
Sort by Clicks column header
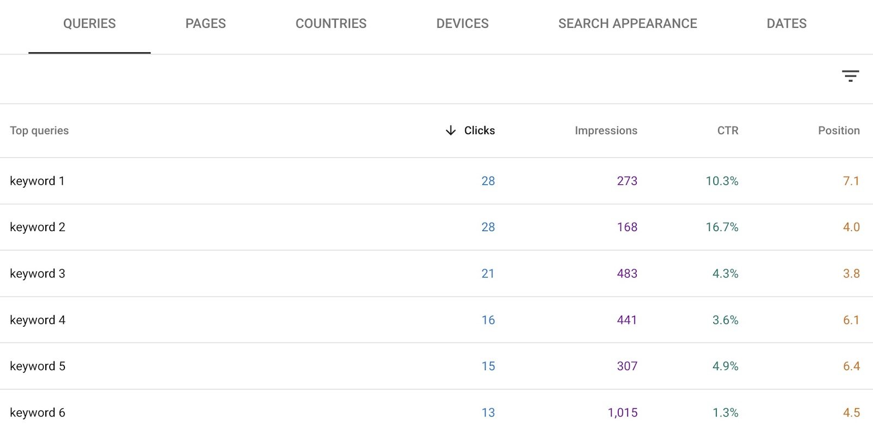pyautogui.click(x=479, y=130)
